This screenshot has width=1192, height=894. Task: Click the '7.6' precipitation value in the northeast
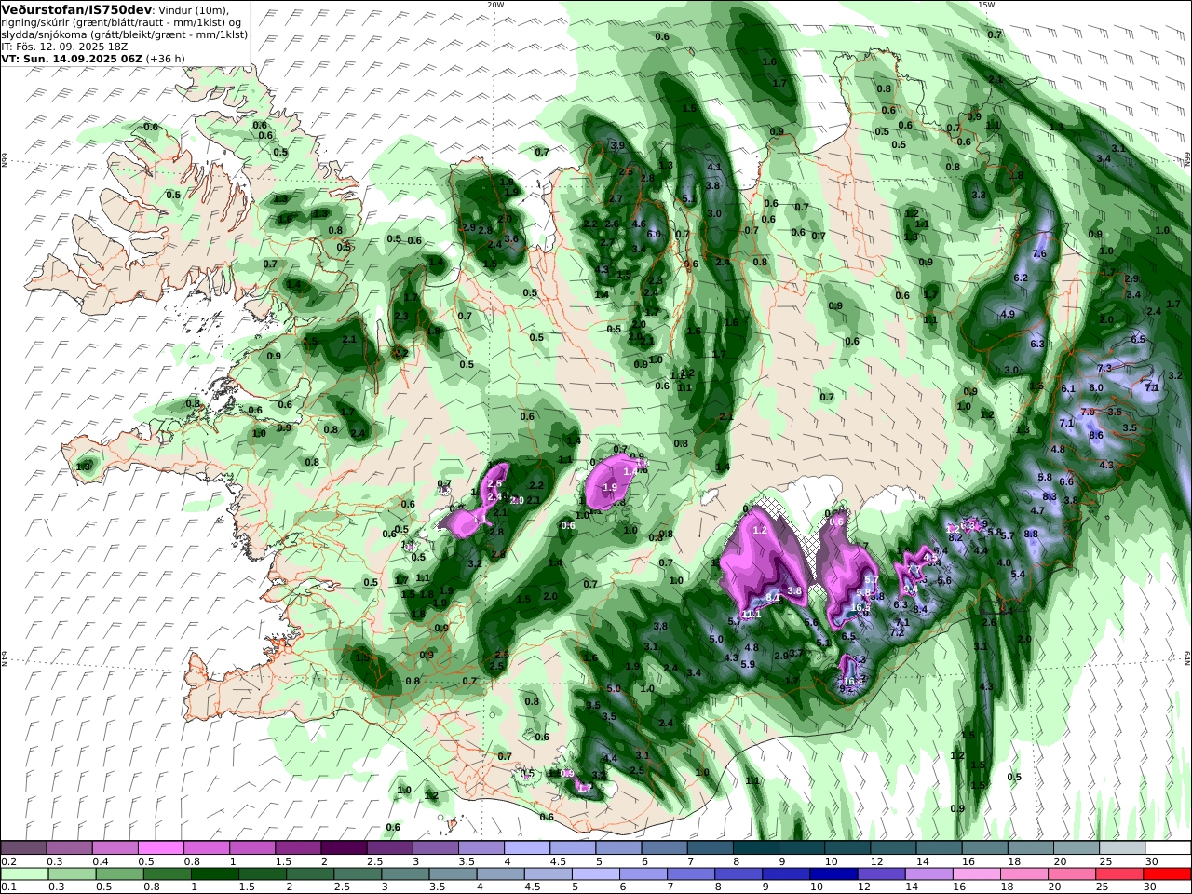tap(1040, 254)
